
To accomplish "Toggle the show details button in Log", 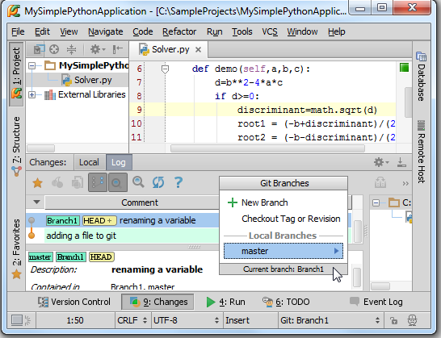I will click(118, 182).
